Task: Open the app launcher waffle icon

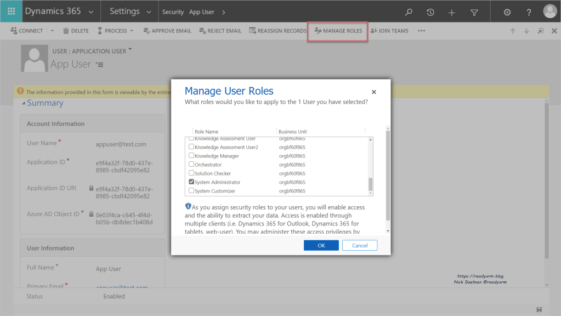Action: point(11,12)
